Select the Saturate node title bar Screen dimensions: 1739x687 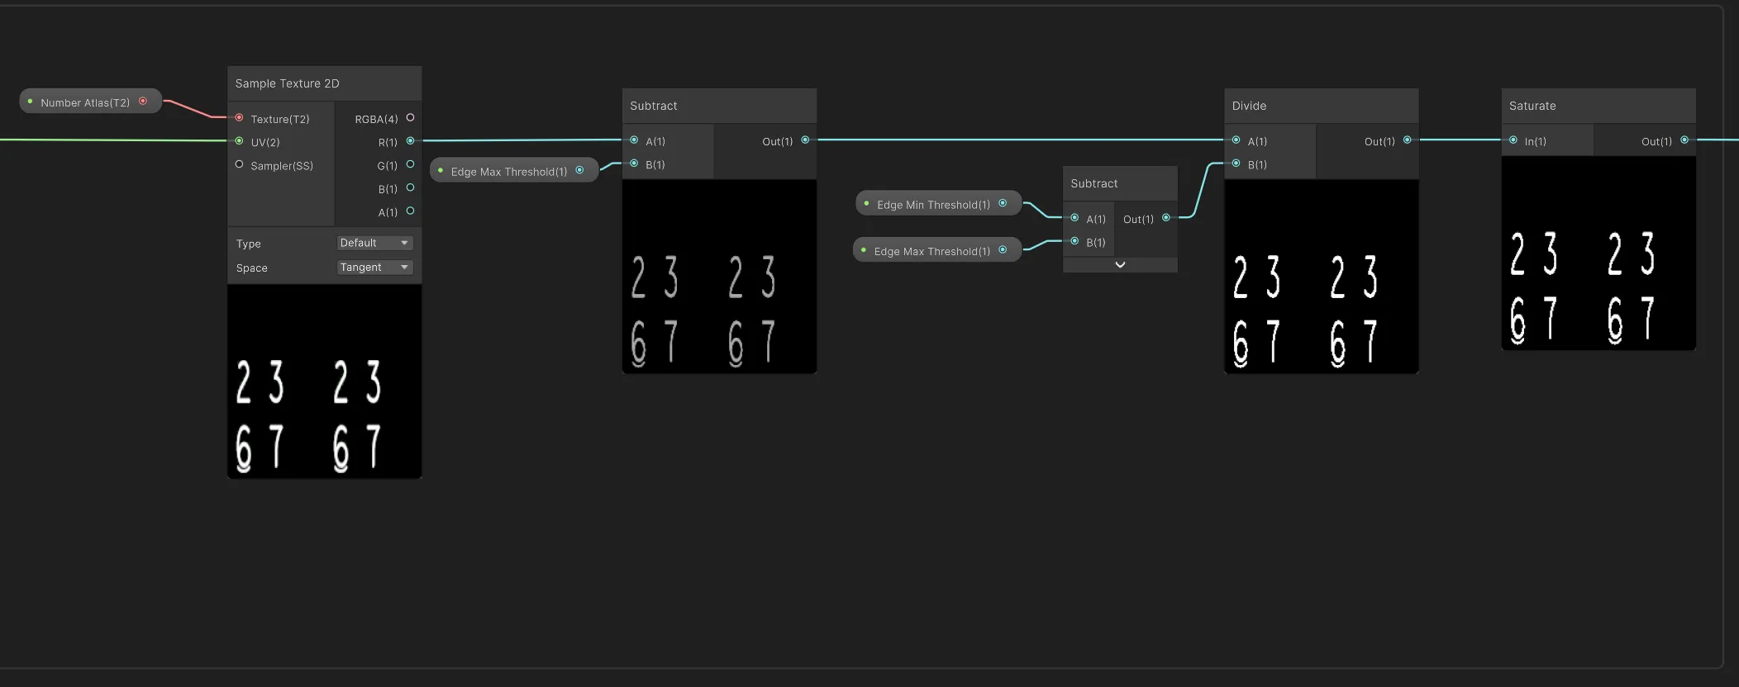tap(1597, 106)
